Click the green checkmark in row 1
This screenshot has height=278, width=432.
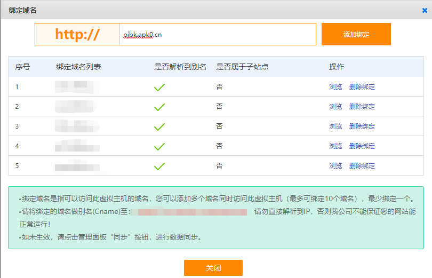click(x=159, y=87)
